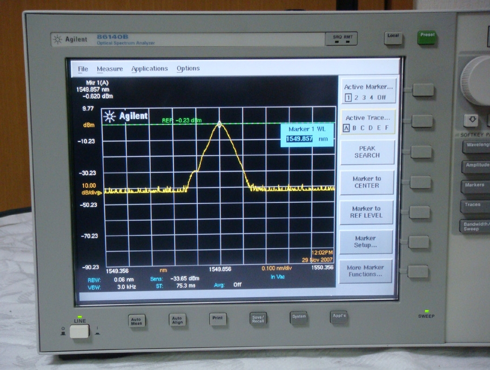Toggle the LINE power switch
The width and height of the screenshot is (490, 370).
(x=79, y=331)
